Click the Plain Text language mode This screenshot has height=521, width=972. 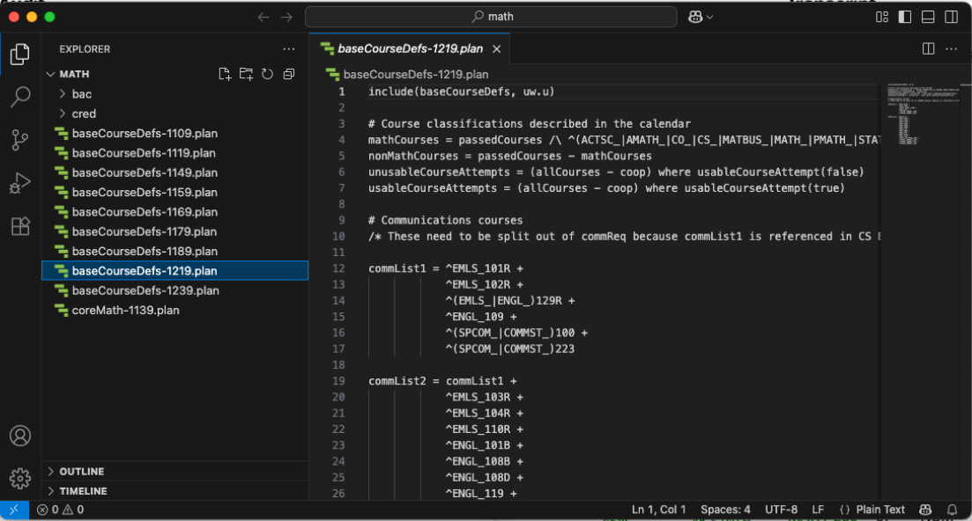click(880, 510)
